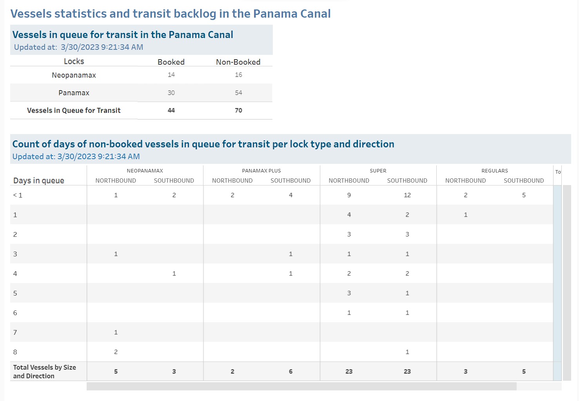The image size is (579, 401).
Task: Select the SUPER NORTHBOUND sub-header
Action: (x=349, y=181)
